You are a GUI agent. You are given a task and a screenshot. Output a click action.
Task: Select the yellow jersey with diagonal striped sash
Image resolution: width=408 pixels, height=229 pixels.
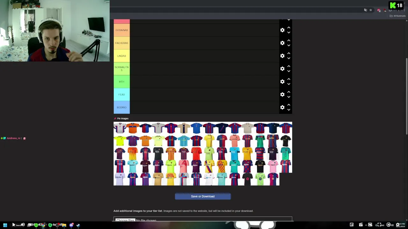[x=209, y=166]
